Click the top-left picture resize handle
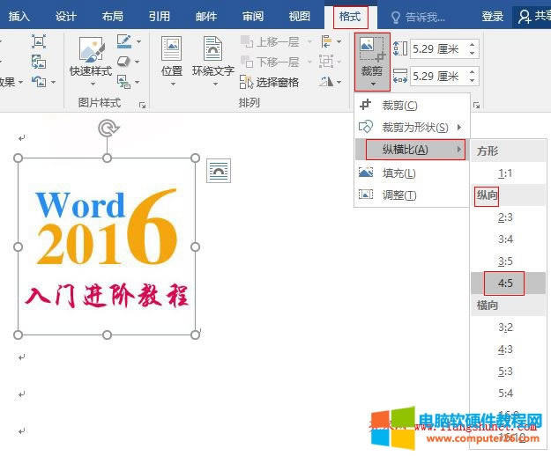 pos(18,158)
